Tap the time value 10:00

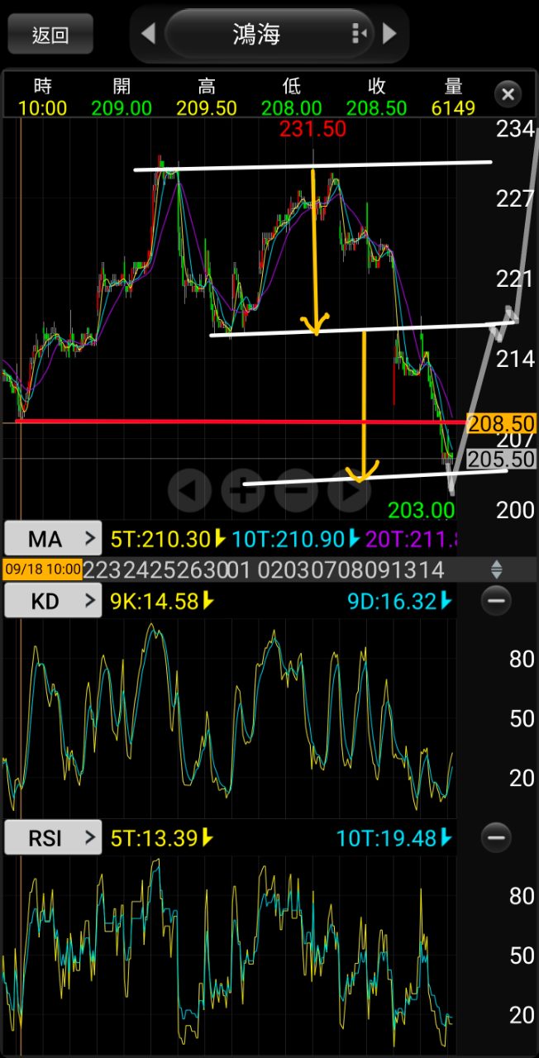click(x=42, y=108)
